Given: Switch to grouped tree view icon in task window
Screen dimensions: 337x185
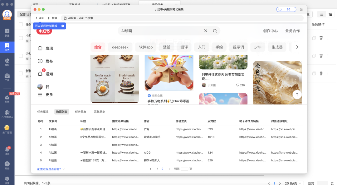Looking at the screenshot, I should click(x=330, y=14).
